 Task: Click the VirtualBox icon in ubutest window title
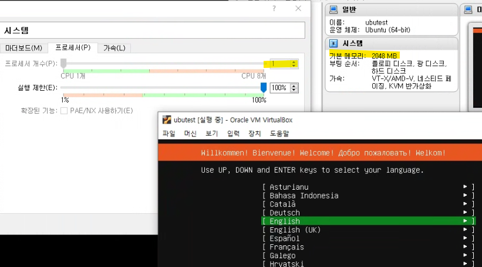click(x=167, y=120)
